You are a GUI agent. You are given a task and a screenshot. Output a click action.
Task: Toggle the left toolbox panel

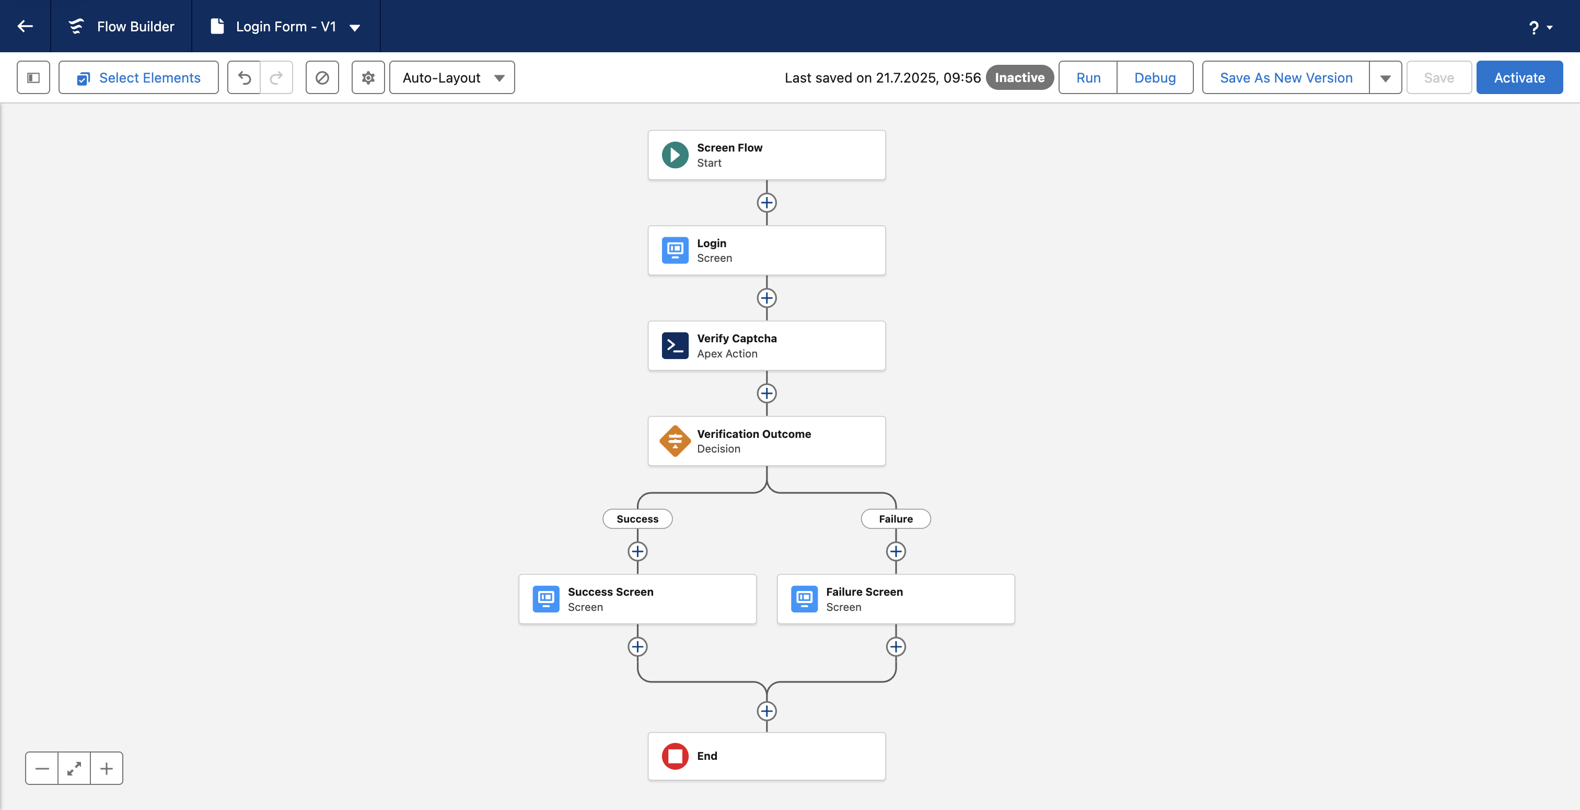(33, 78)
